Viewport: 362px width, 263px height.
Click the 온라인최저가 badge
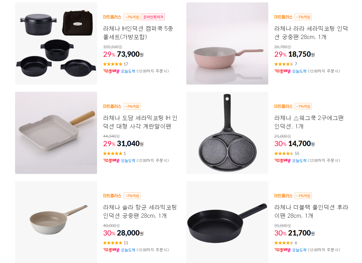[x=153, y=17]
